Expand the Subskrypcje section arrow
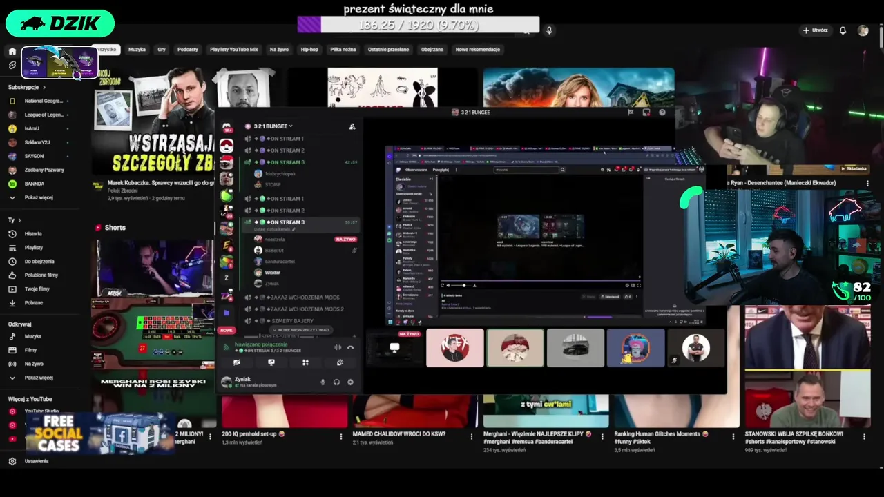 click(44, 88)
